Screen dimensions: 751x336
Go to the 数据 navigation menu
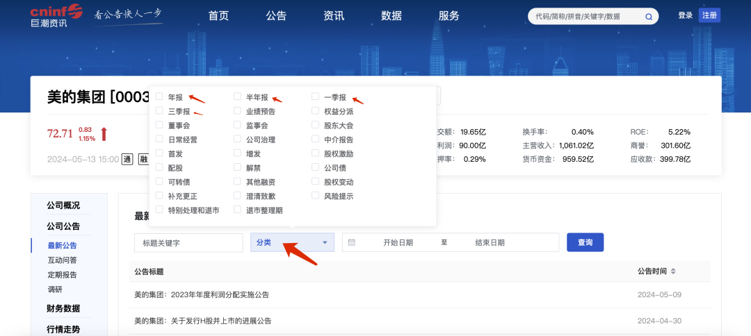(x=391, y=16)
